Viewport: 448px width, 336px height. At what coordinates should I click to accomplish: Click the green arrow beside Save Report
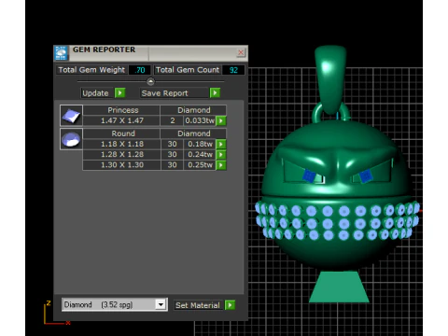(x=215, y=92)
